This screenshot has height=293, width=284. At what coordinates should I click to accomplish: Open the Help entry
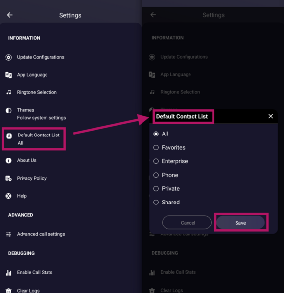pos(22,196)
